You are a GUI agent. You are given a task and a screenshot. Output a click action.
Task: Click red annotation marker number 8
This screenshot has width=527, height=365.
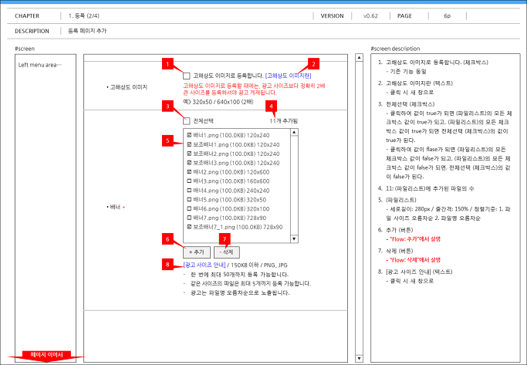[x=167, y=265]
